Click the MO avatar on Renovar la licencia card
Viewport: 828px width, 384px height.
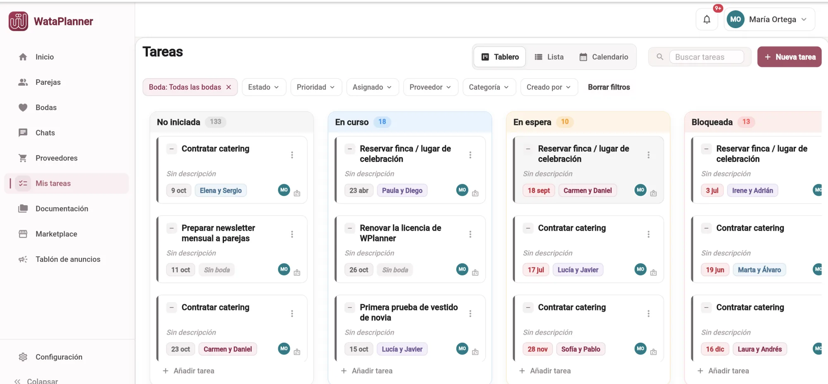[x=462, y=269]
